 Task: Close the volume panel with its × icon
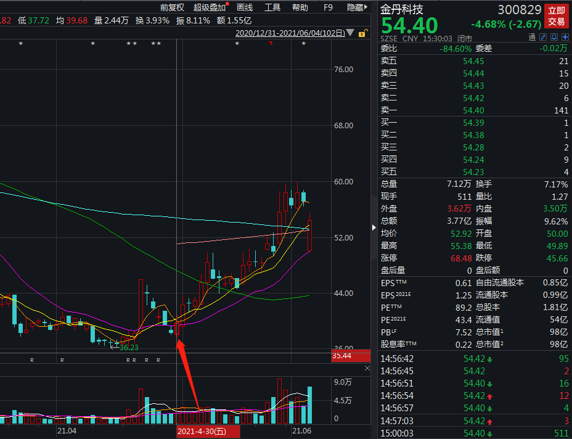(367, 368)
